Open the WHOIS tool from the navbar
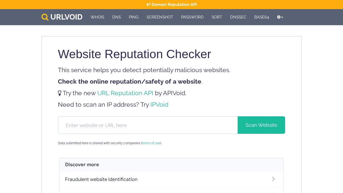This screenshot has height=193, width=343. click(x=97, y=17)
